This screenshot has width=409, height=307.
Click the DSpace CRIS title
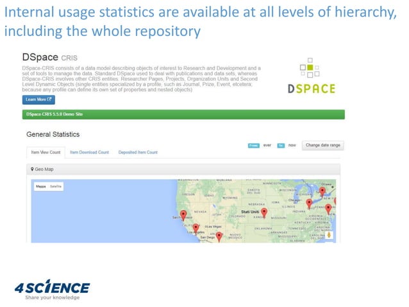50,57
